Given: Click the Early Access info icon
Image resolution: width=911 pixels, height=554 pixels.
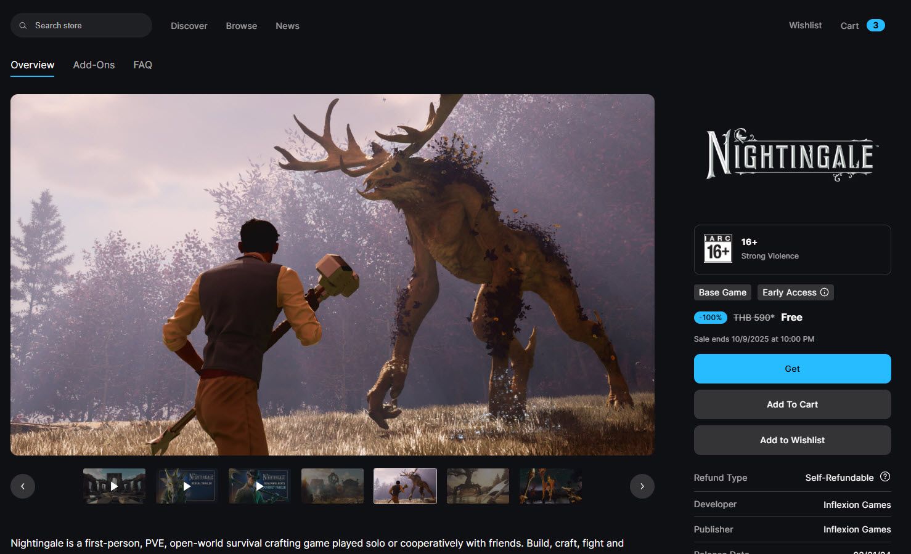Looking at the screenshot, I should [825, 292].
